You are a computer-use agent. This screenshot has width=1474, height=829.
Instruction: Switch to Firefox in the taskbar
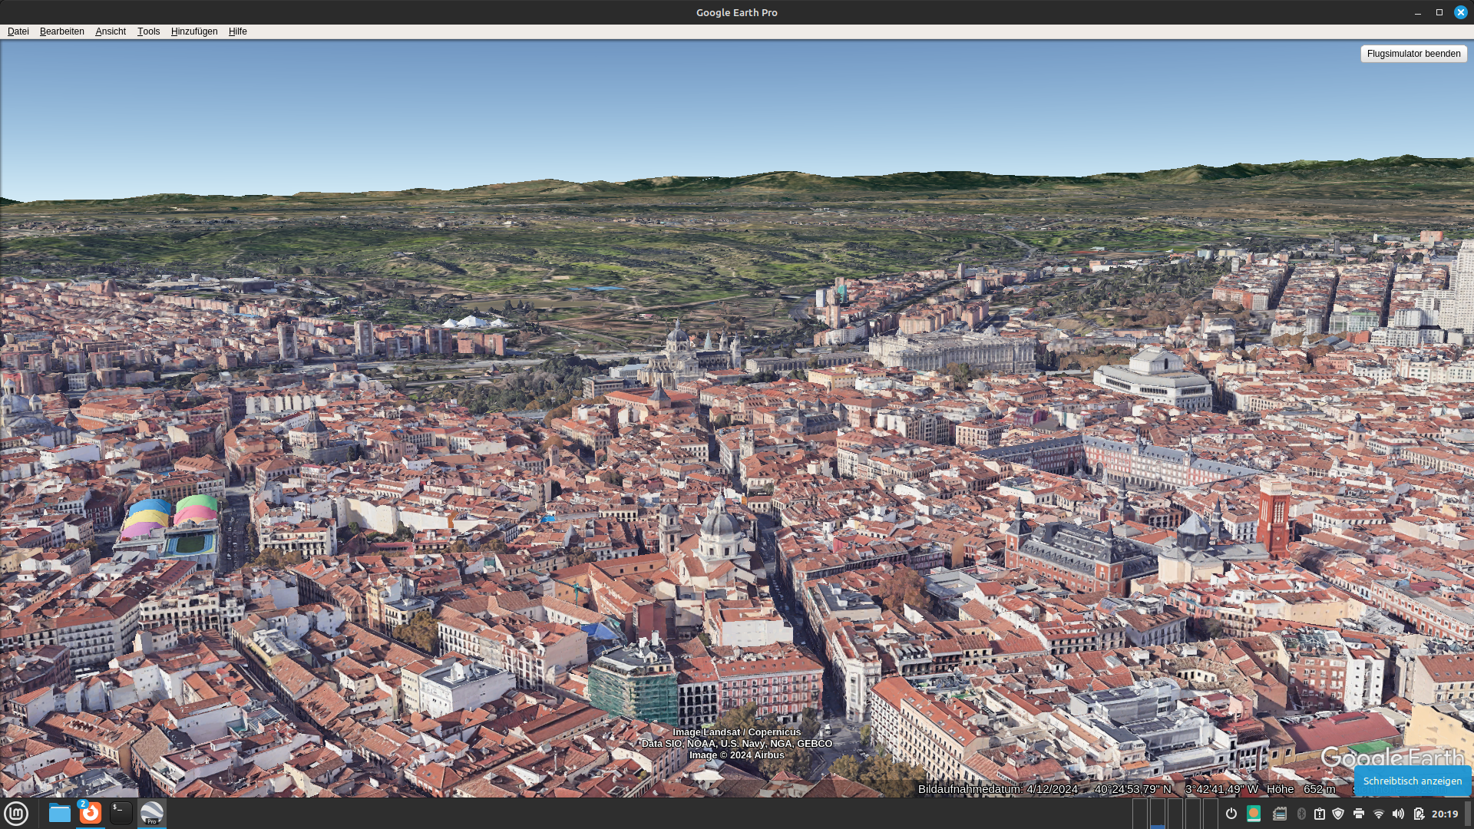coord(90,813)
